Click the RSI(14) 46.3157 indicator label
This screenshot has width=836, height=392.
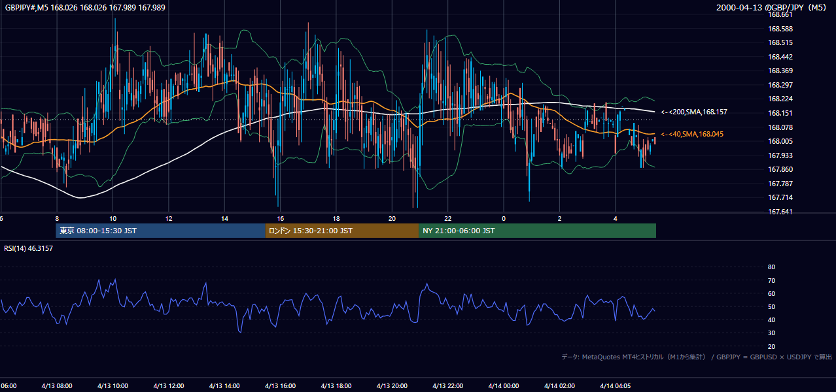click(x=29, y=248)
